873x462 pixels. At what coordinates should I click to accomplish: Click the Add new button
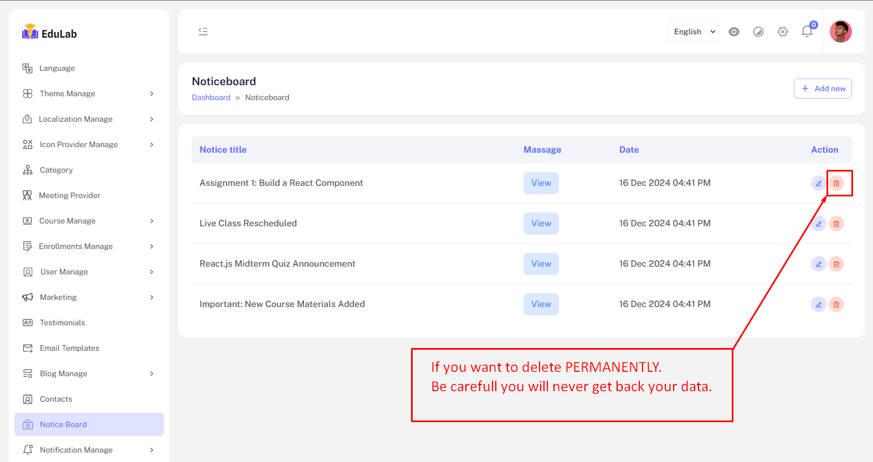[x=823, y=89]
